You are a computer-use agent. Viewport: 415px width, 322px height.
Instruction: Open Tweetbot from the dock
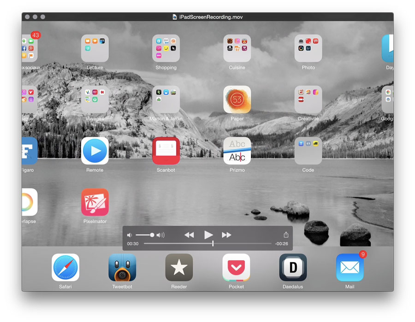click(122, 267)
